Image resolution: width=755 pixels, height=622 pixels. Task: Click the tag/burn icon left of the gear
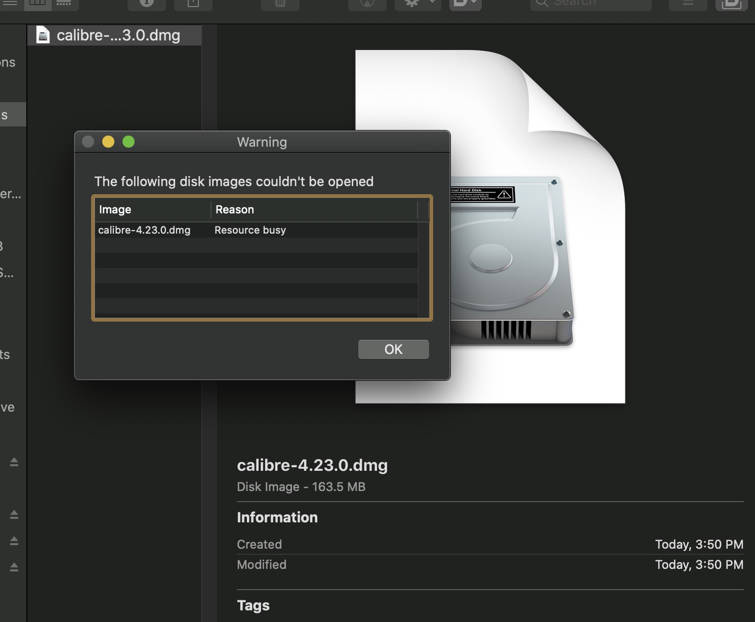[367, 4]
